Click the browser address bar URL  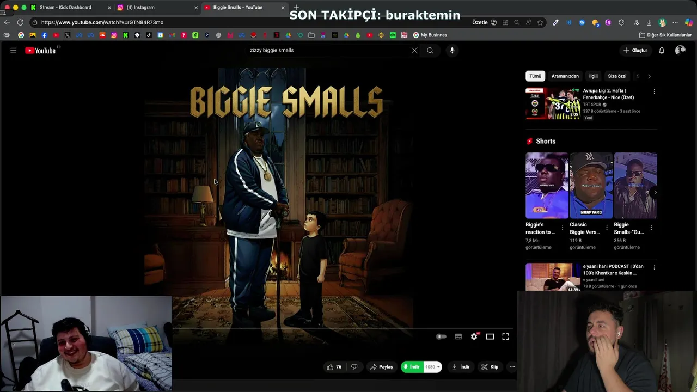[102, 22]
